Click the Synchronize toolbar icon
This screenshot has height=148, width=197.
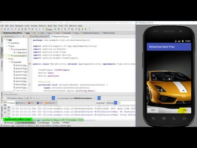(x=8, y=29)
